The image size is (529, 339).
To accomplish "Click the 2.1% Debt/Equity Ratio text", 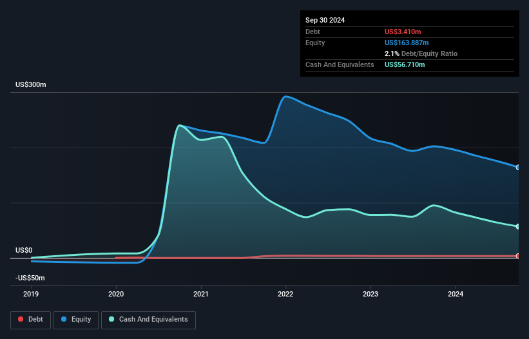I will [421, 53].
